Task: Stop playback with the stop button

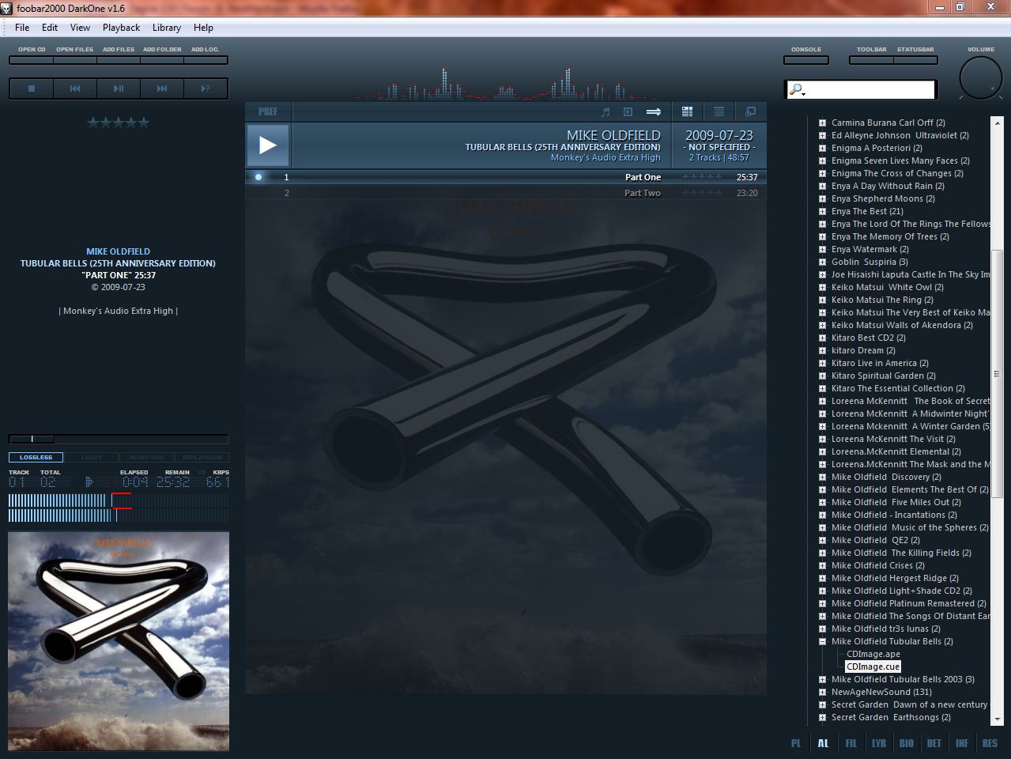Action: pos(32,89)
